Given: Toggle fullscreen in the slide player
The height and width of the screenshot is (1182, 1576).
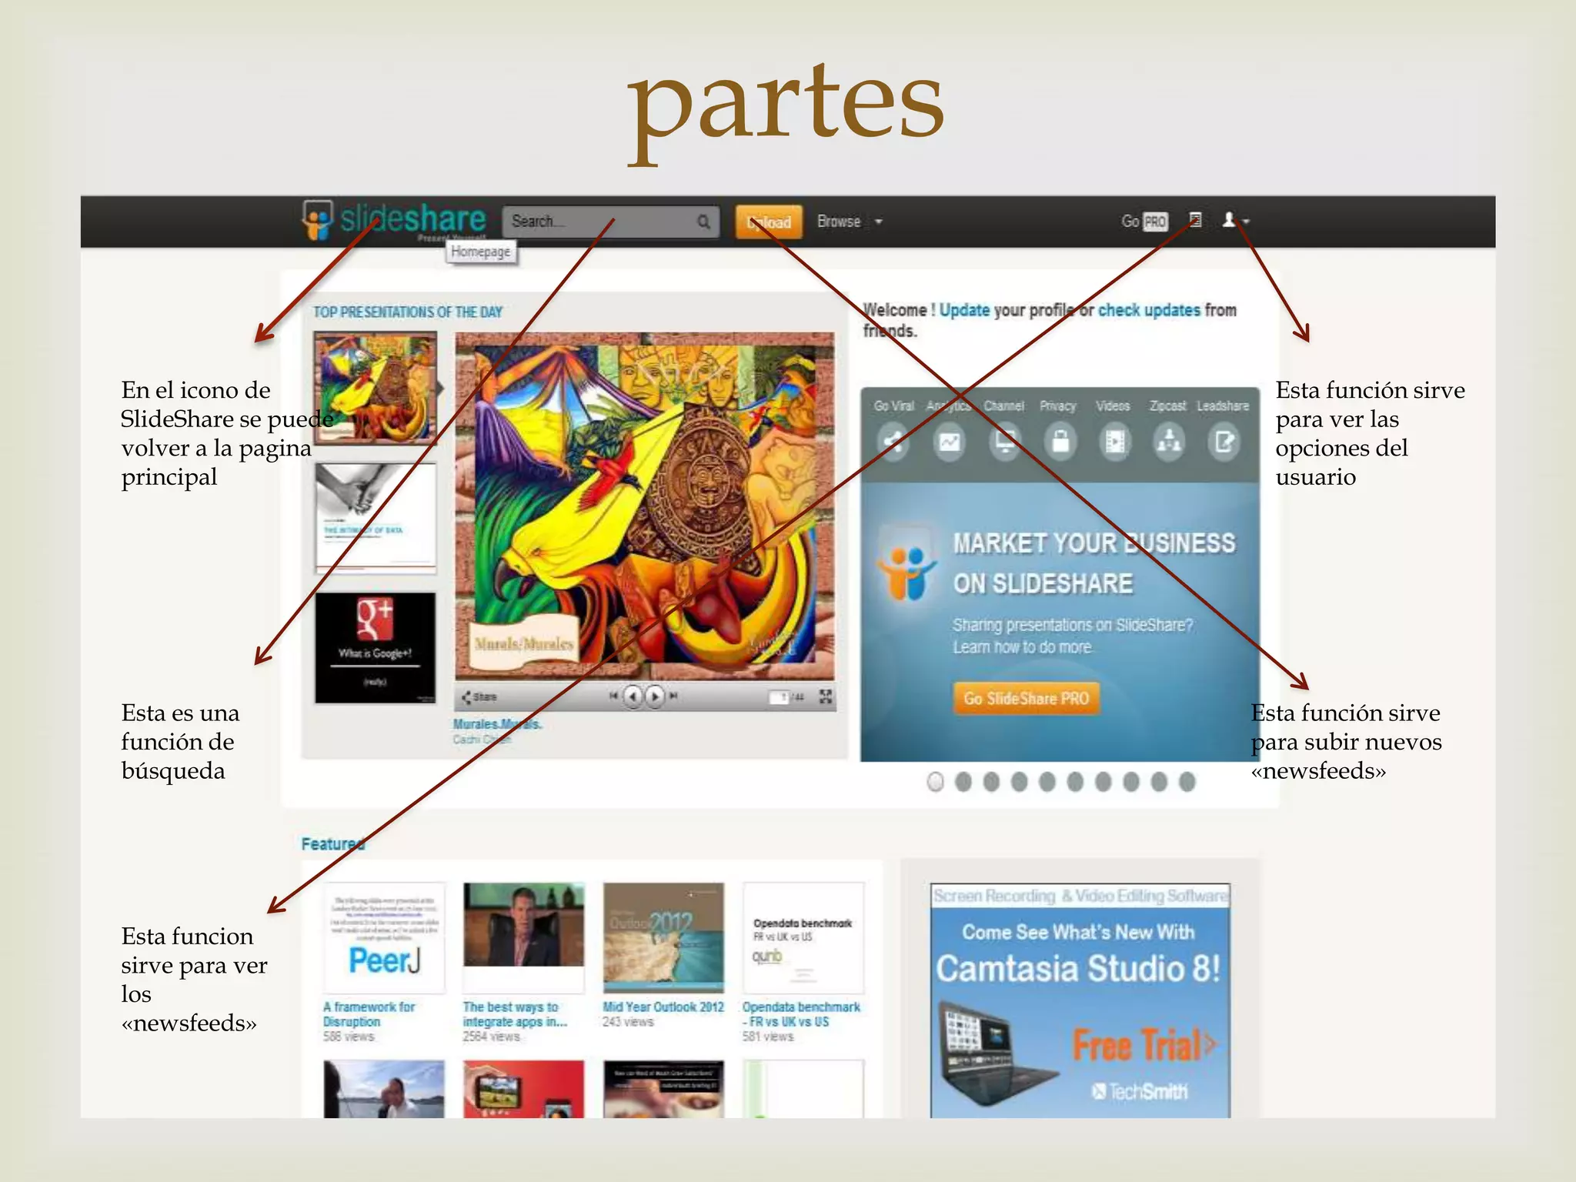Looking at the screenshot, I should point(826,696).
